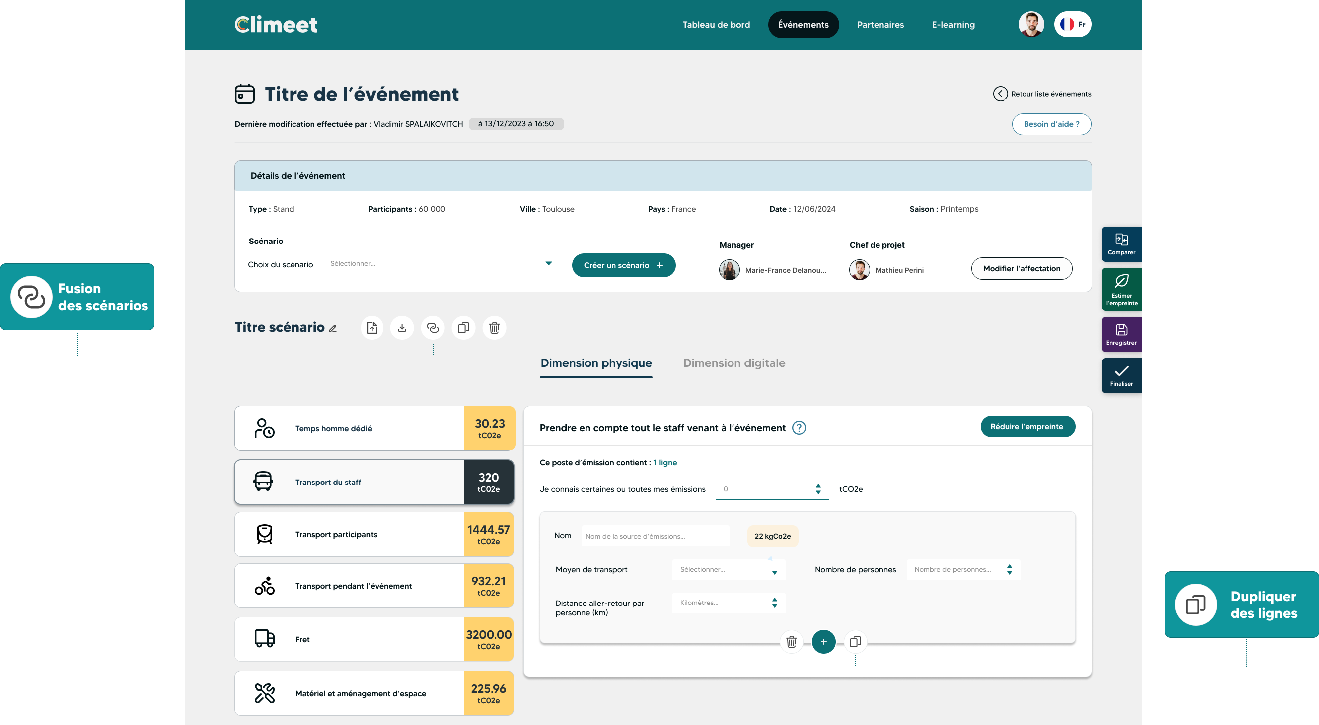Click the modification date badge
Viewport: 1319px width, 725px height.
click(516, 124)
